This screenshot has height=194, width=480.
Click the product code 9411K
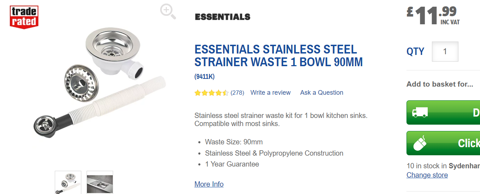pos(205,76)
